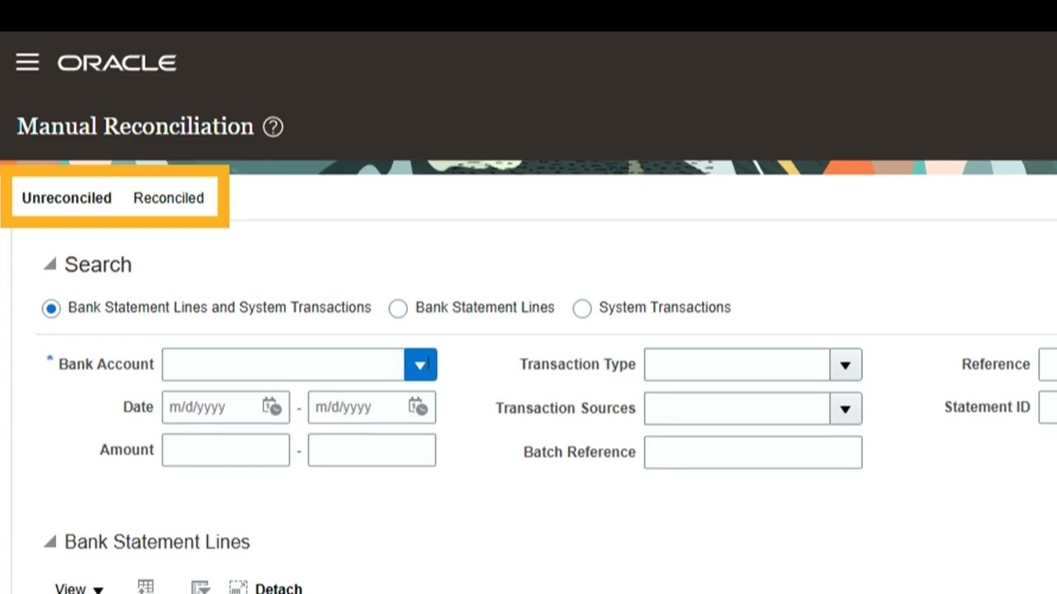Select the Bank Statement Lines radio option

tap(398, 309)
